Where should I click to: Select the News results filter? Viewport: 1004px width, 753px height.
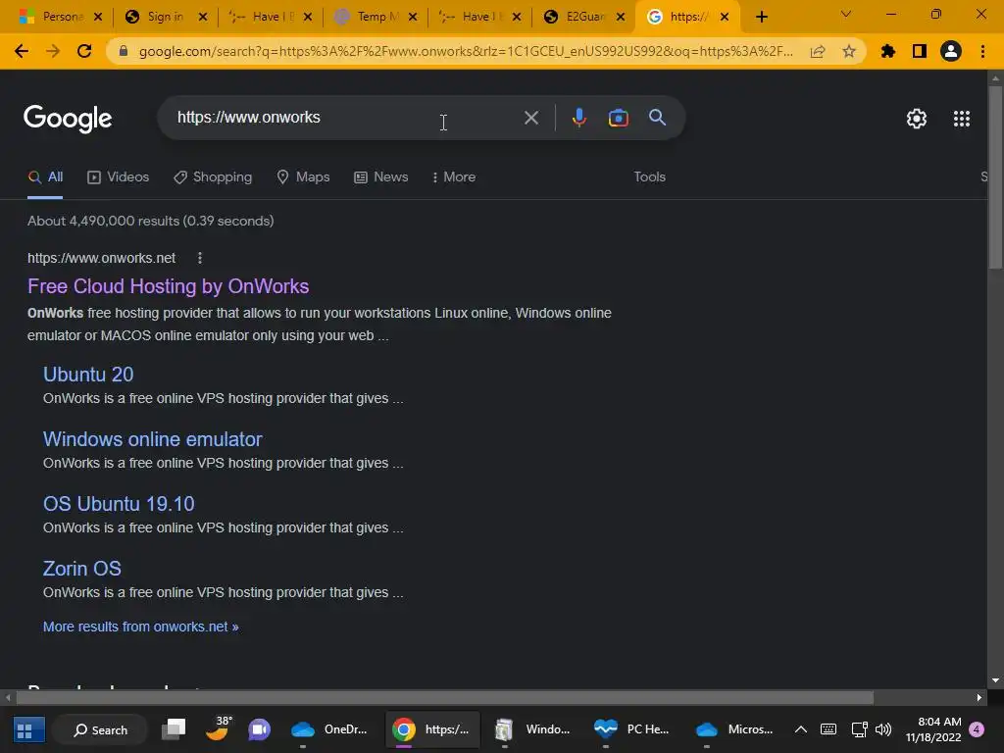point(381,176)
